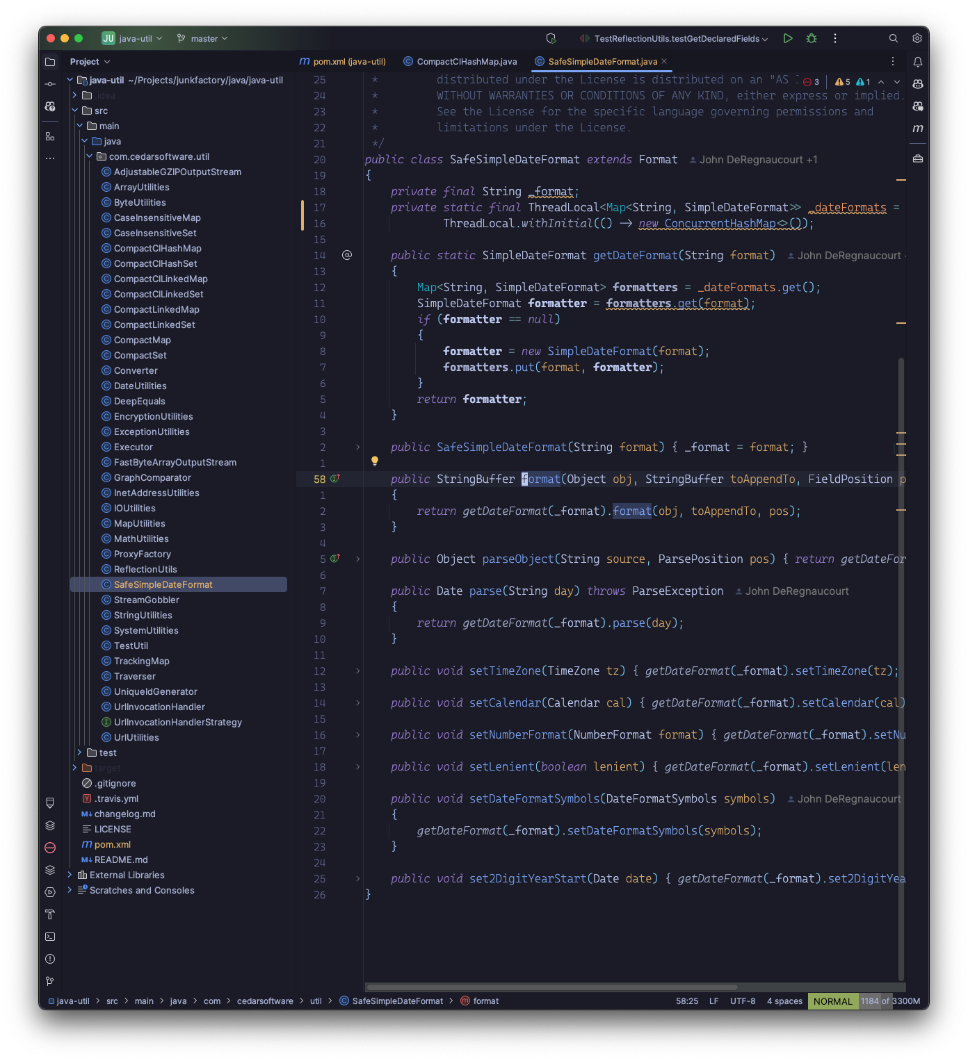This screenshot has height=1061, width=968.
Task: Open Search Everywhere magnifier
Action: pyautogui.click(x=894, y=39)
